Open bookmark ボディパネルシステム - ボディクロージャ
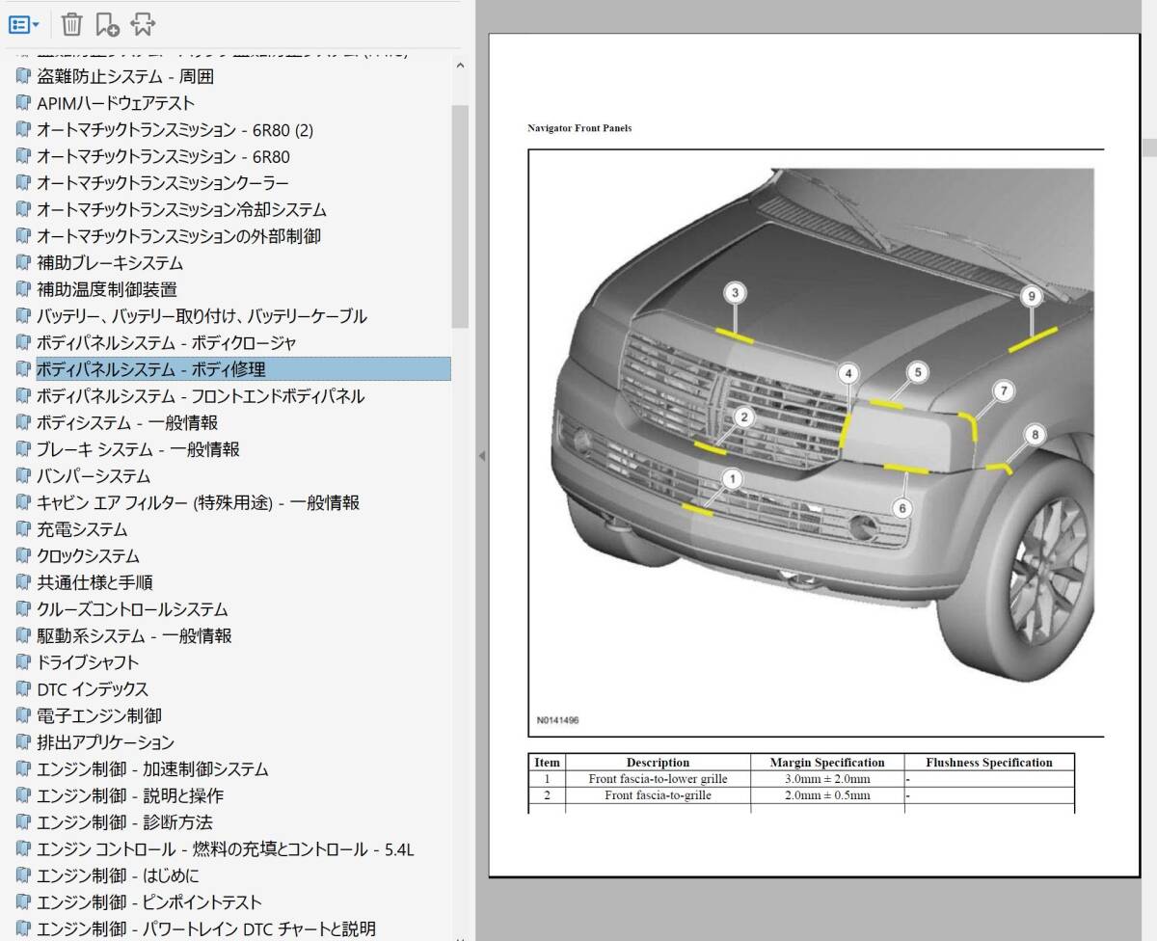This screenshot has width=1157, height=941. pyautogui.click(x=167, y=343)
